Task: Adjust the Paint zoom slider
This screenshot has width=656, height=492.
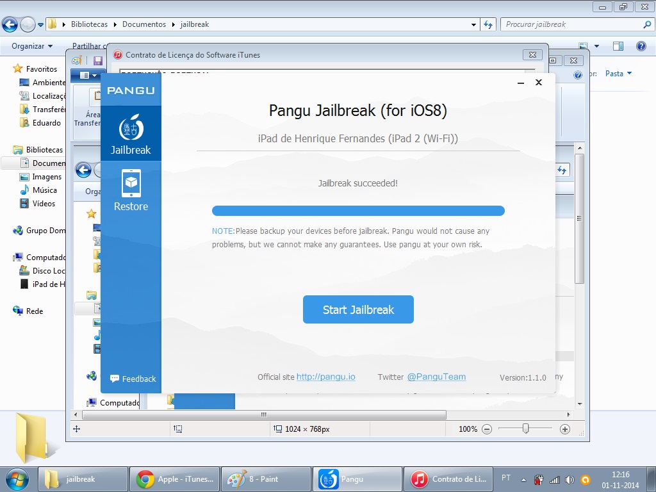Action: [525, 429]
